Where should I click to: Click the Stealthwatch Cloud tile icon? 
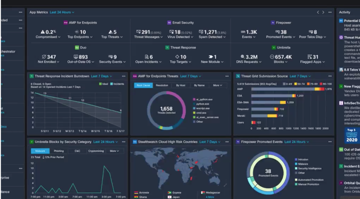135,142
